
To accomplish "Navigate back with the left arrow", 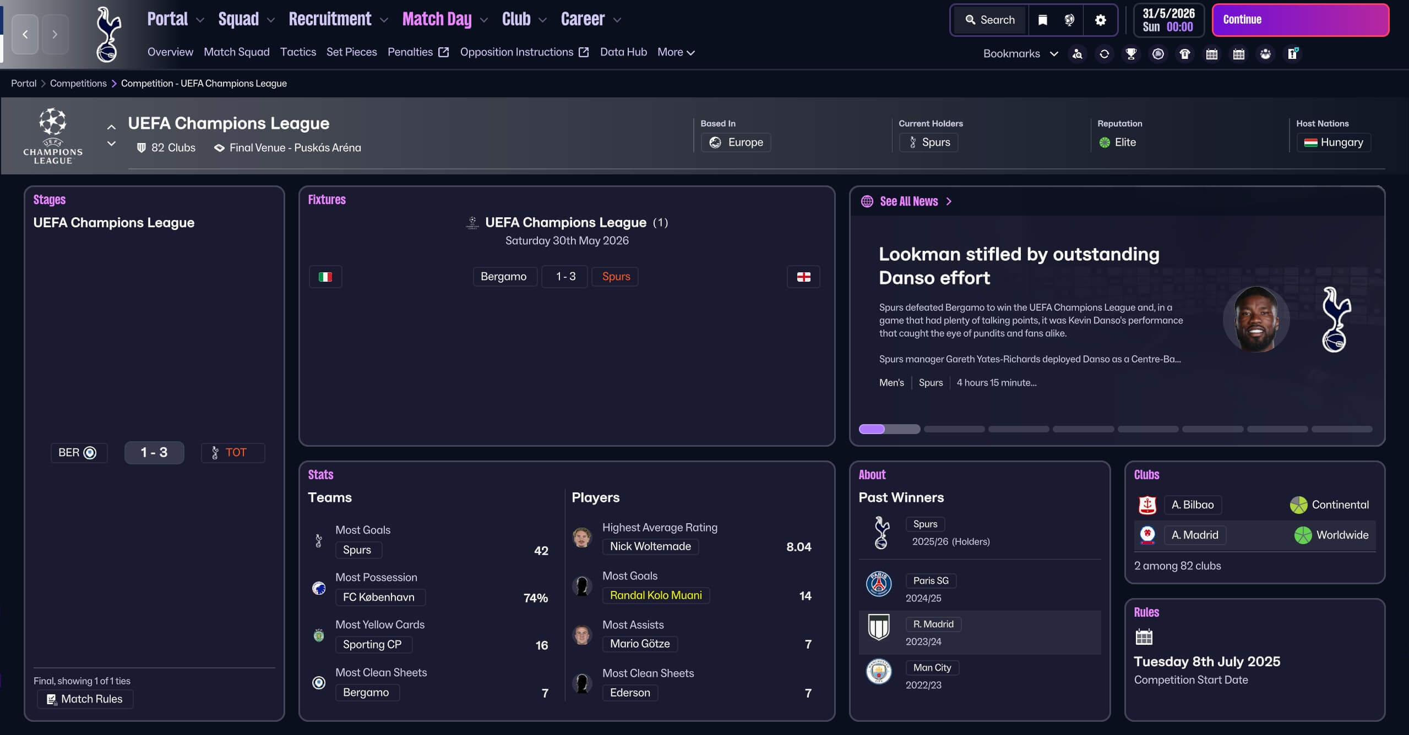I will [x=25, y=34].
